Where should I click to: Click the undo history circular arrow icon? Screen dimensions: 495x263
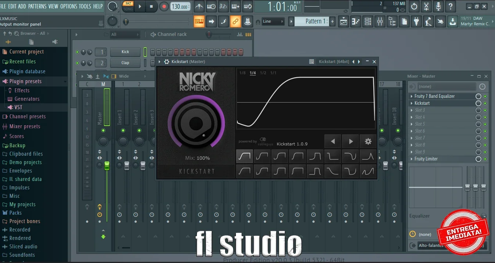pos(414,6)
